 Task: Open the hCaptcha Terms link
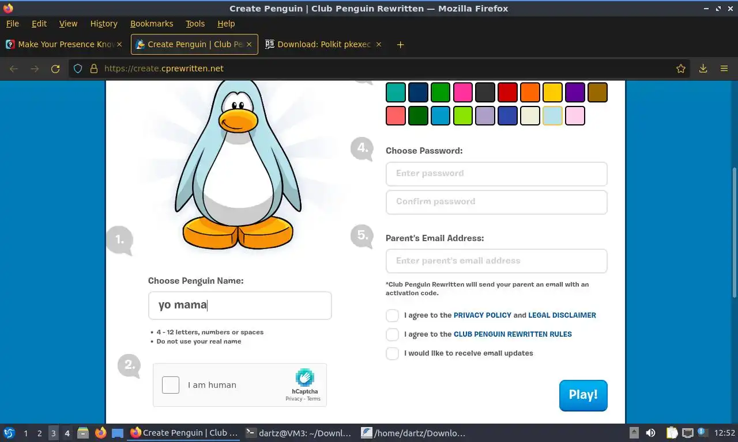tap(314, 399)
